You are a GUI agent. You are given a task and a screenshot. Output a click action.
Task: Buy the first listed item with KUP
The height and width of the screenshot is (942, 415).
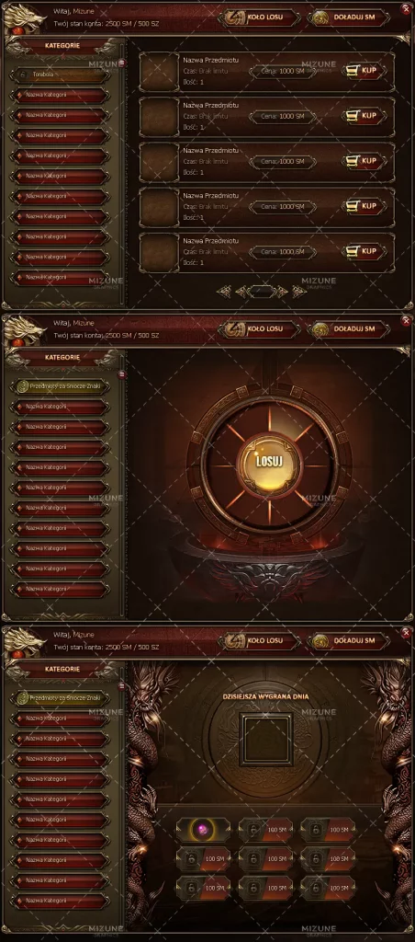[364, 70]
